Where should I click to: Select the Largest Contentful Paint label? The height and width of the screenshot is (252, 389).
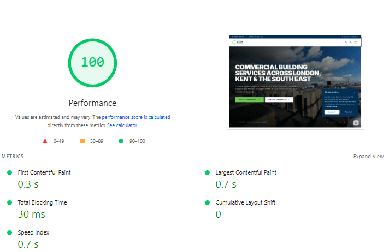(x=246, y=172)
